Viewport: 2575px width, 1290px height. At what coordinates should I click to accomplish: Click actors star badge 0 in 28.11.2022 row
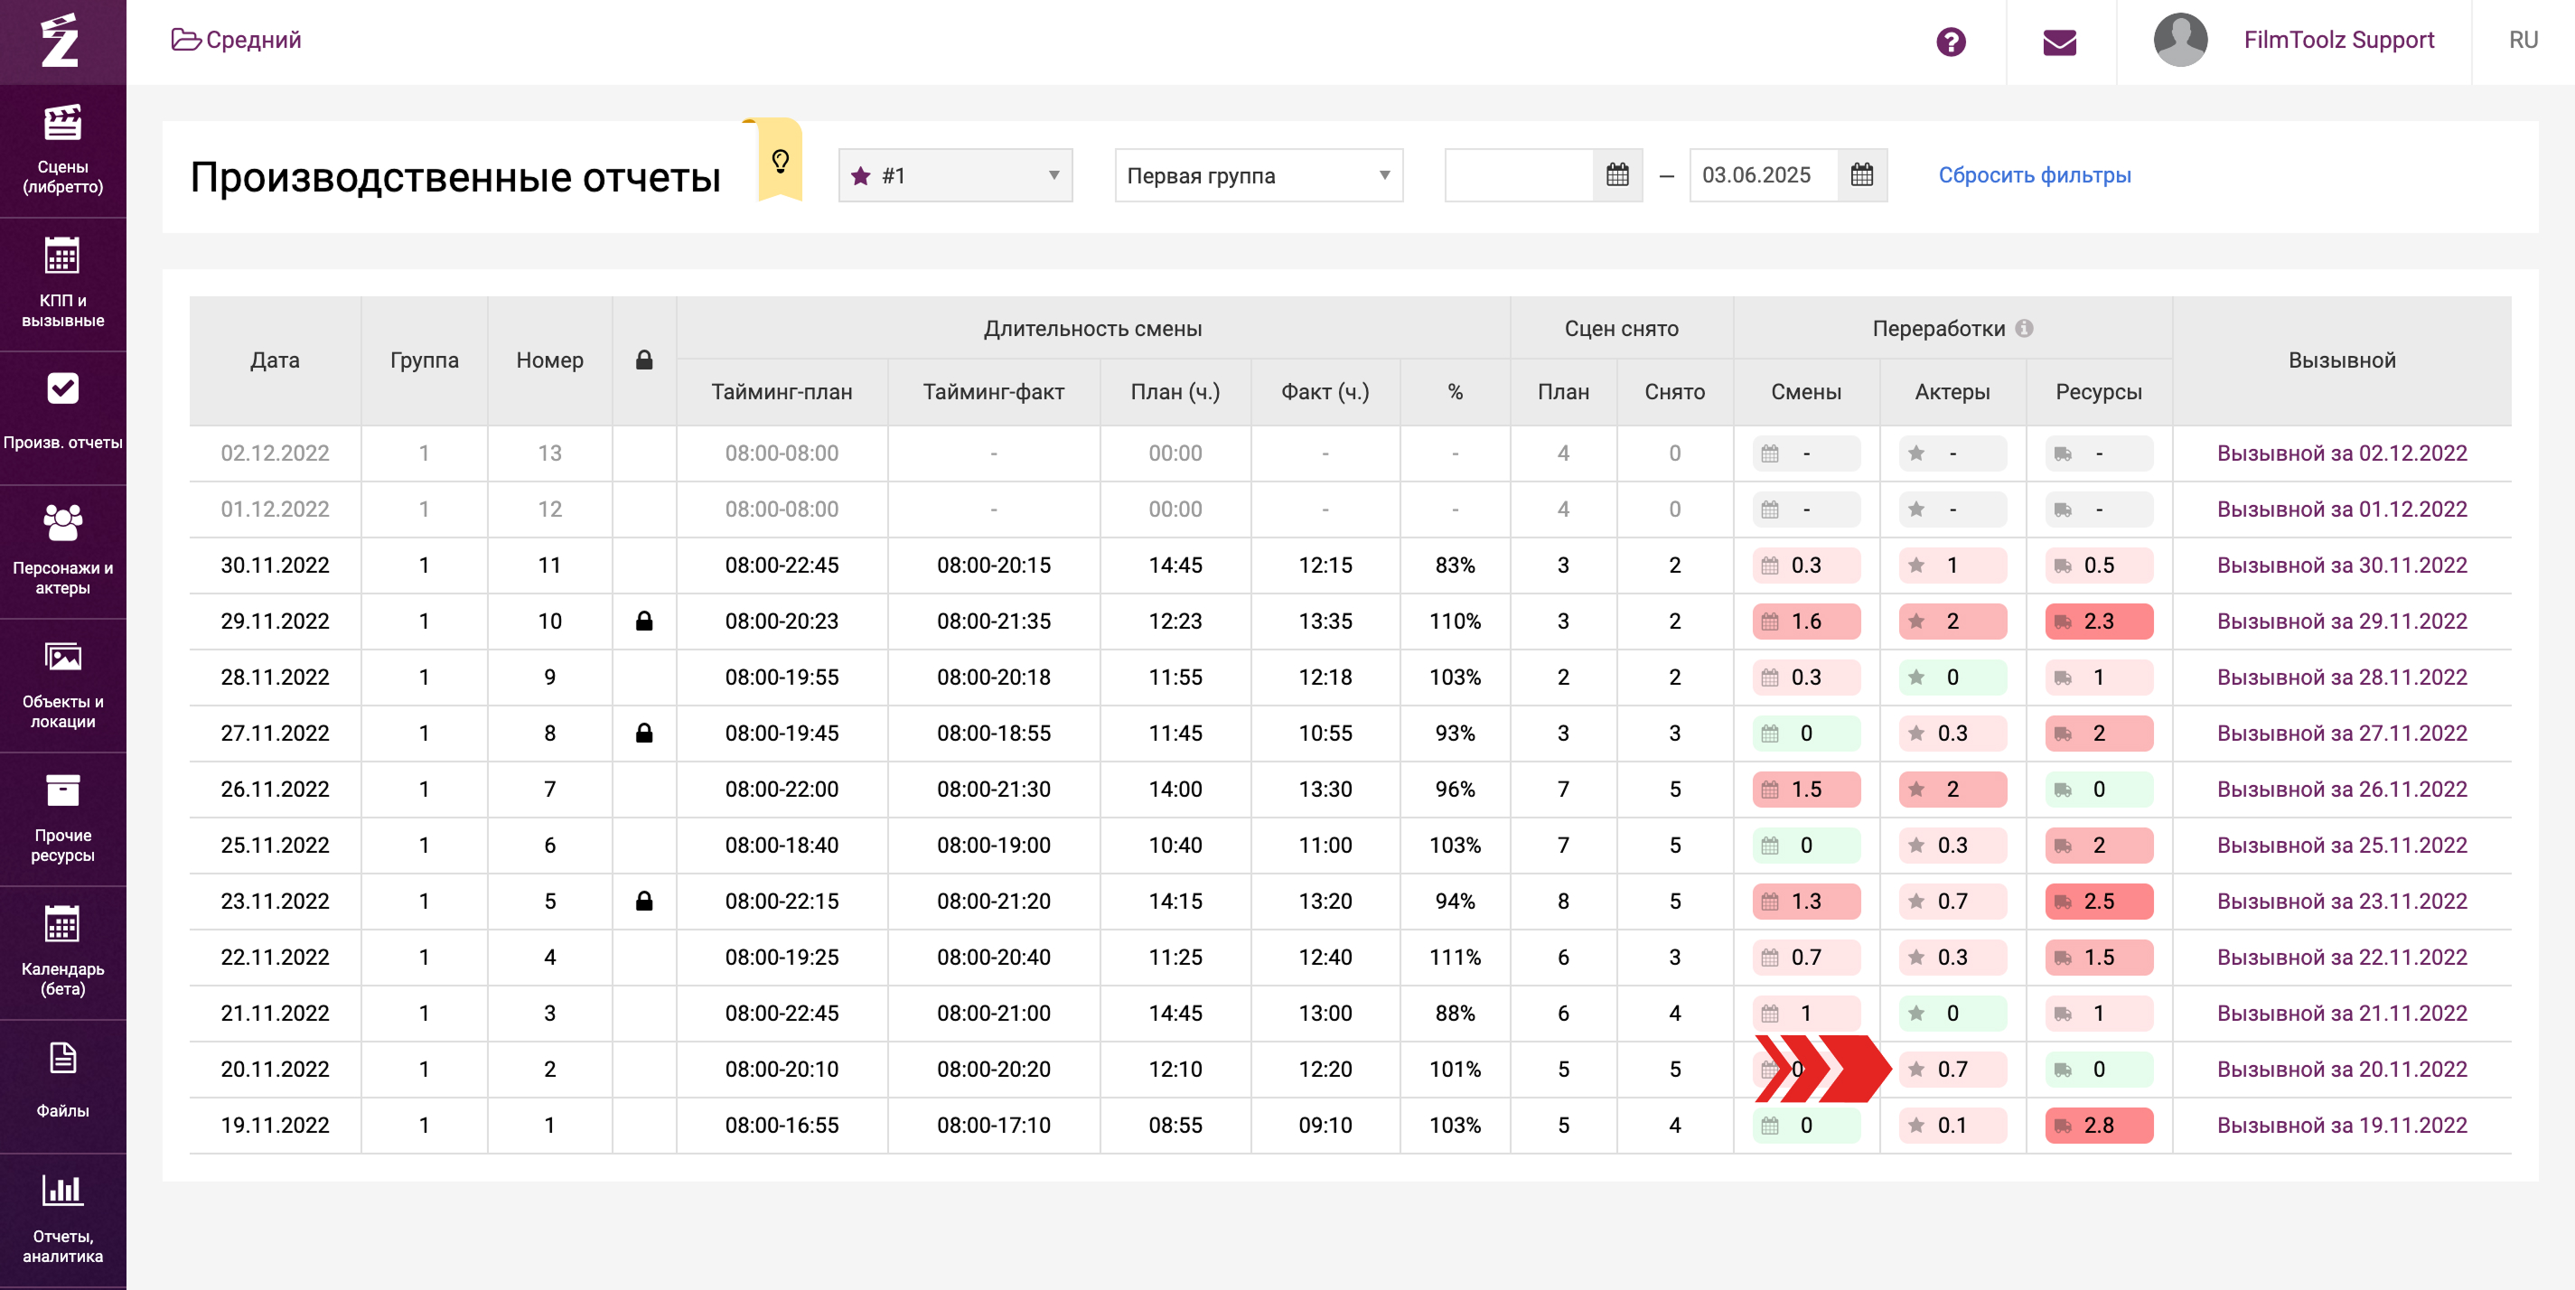click(x=1952, y=677)
